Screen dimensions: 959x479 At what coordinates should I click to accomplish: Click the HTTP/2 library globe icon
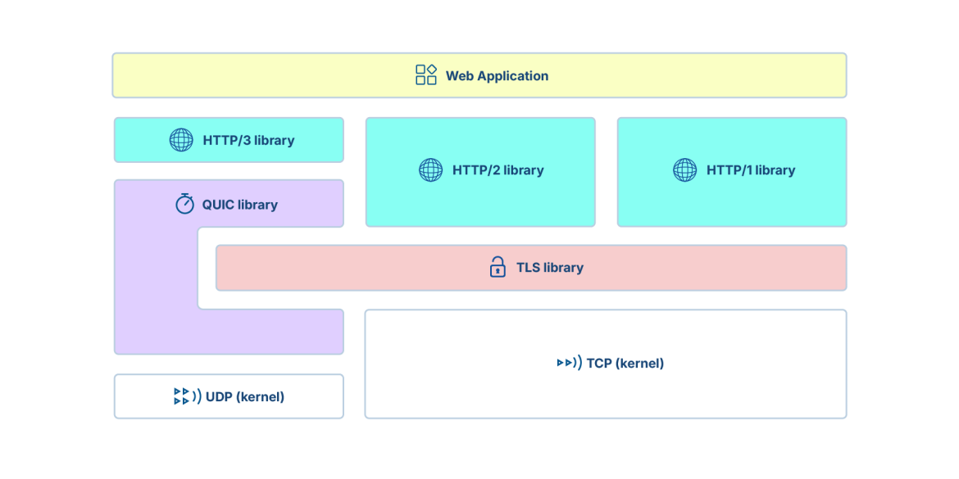click(x=430, y=170)
